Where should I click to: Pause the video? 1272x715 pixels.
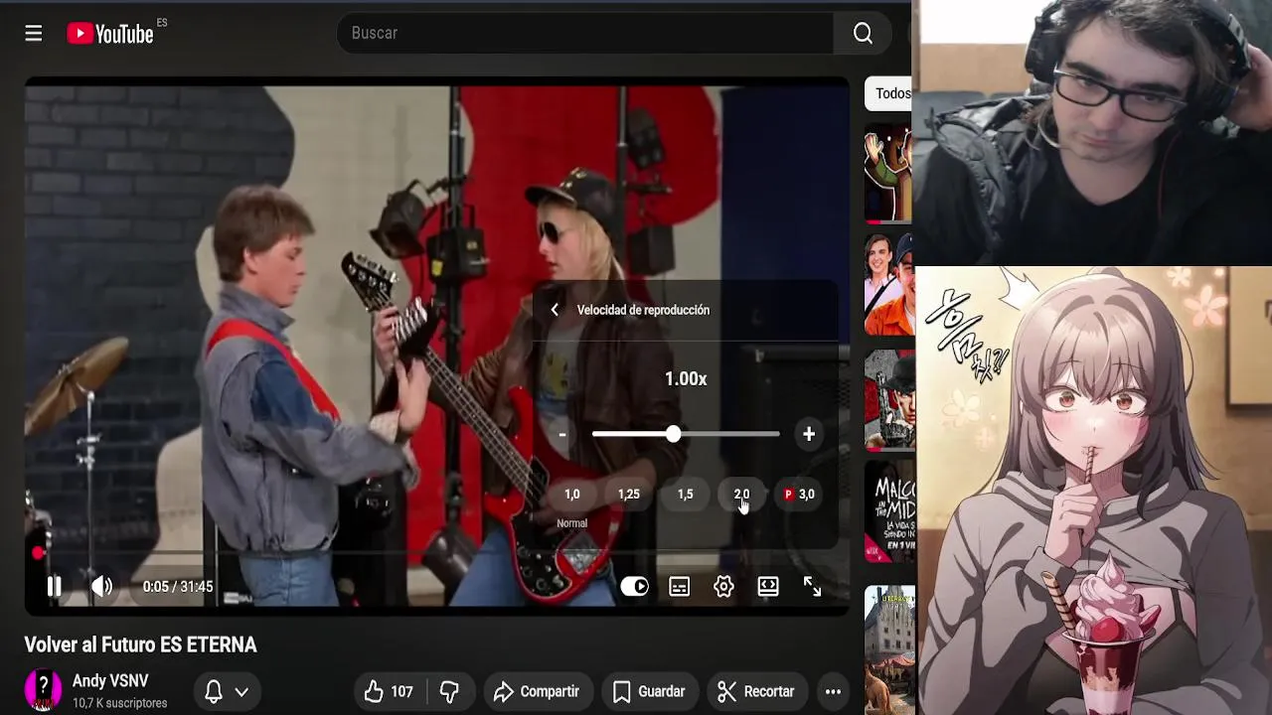click(x=55, y=587)
